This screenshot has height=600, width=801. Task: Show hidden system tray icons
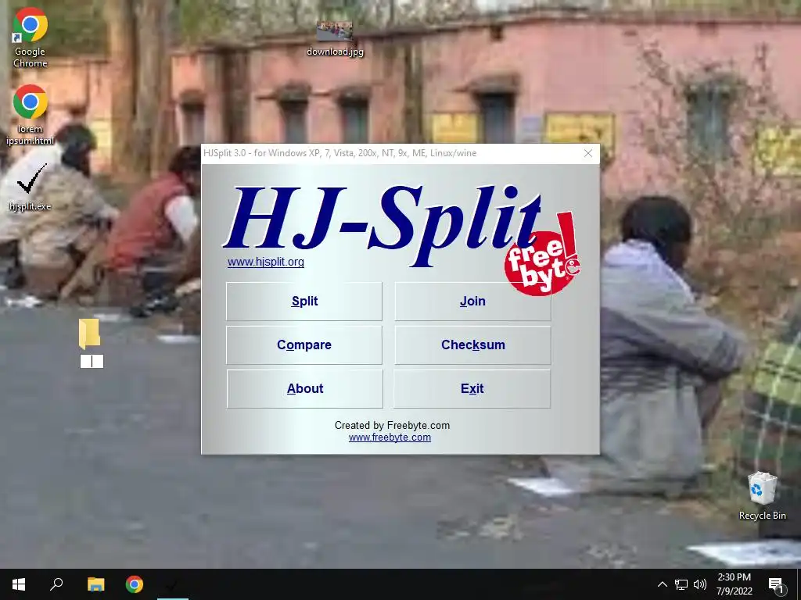(x=662, y=584)
